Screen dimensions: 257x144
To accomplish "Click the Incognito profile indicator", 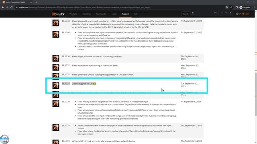I will 245,7.
